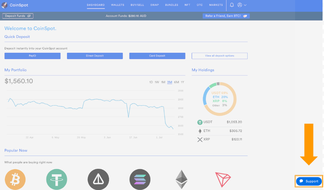Click the USDT icon in My Holdings
This screenshot has width=324, height=190.
200,122
